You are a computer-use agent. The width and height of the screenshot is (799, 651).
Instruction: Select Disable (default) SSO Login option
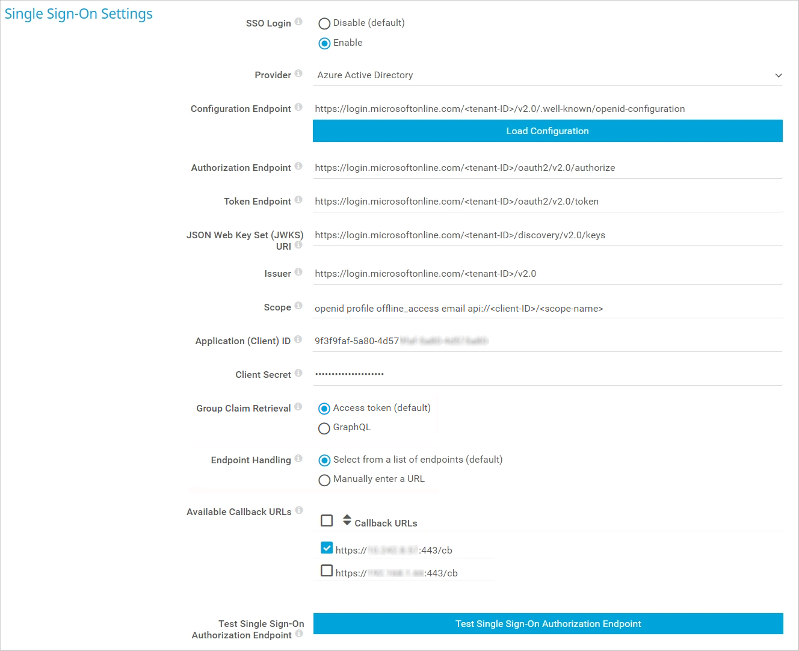324,23
